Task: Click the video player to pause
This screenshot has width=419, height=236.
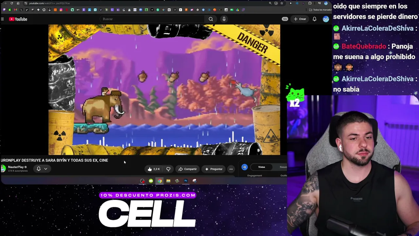Action: pos(164,89)
